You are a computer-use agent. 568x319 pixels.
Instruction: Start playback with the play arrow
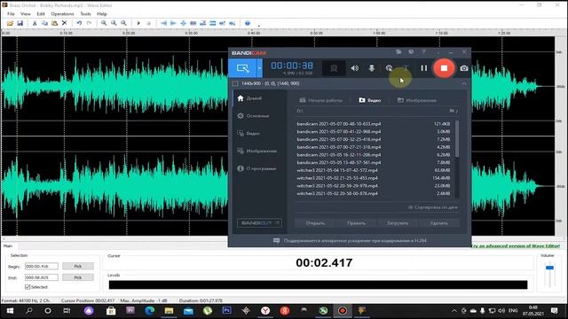[138, 23]
